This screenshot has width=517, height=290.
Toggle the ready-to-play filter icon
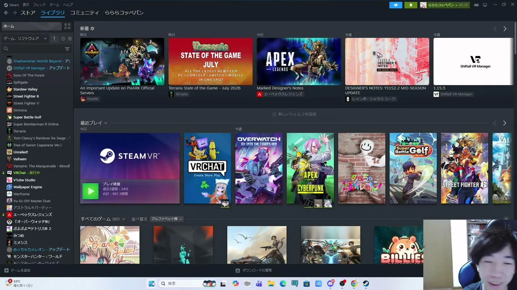click(x=70, y=38)
